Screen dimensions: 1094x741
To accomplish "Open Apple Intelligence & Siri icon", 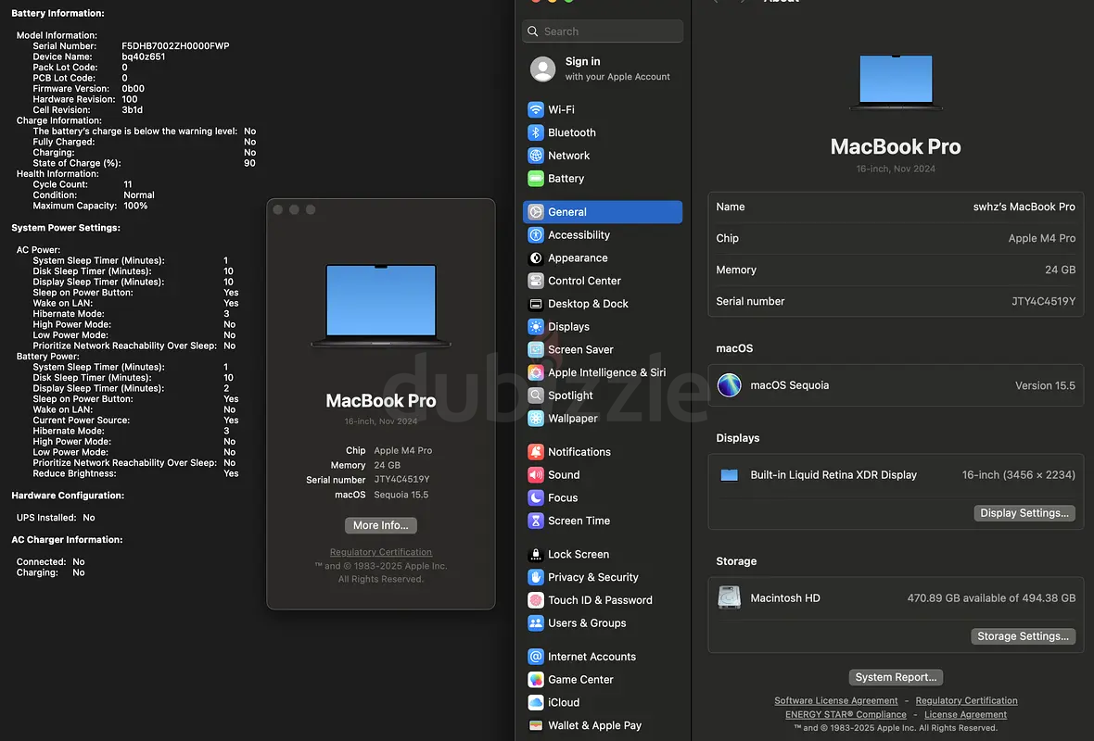I will tap(535, 372).
